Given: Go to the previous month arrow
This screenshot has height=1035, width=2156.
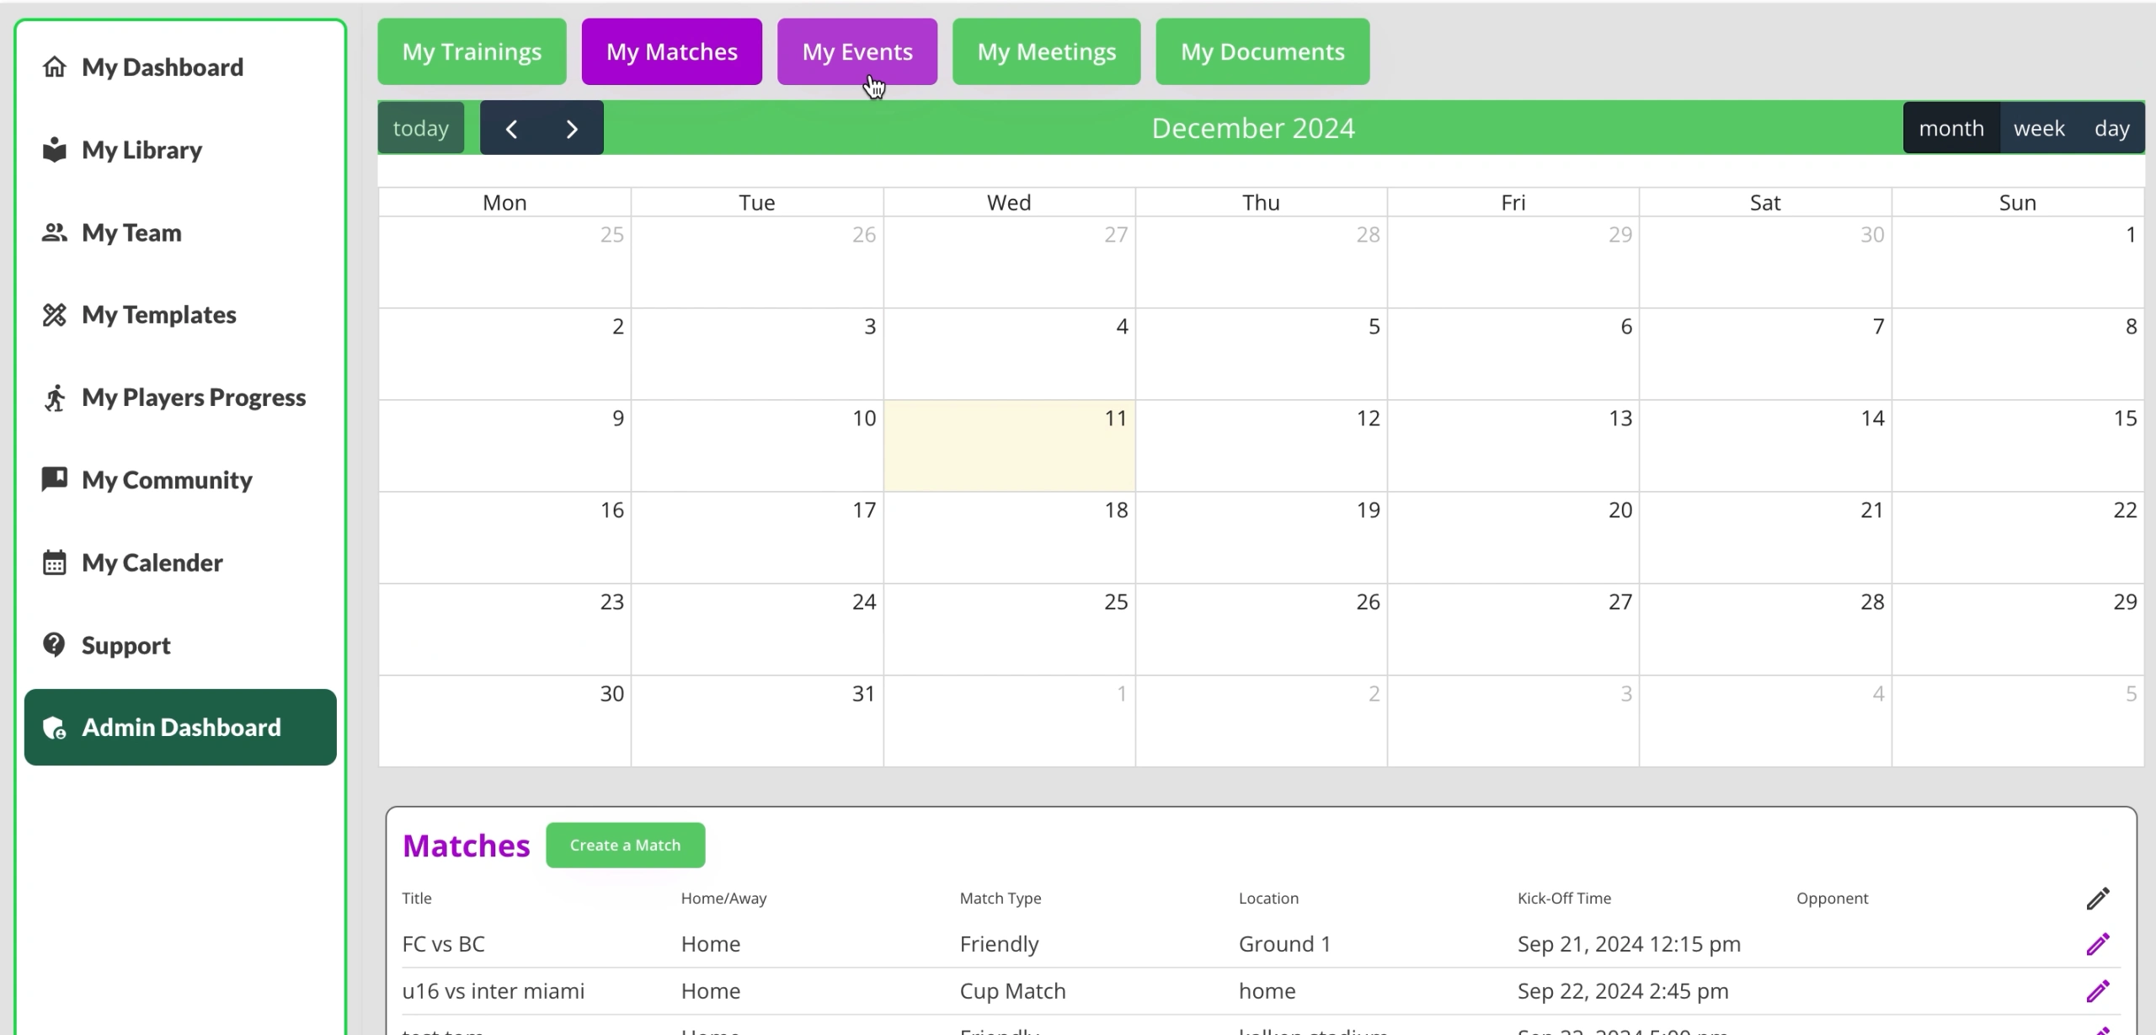Looking at the screenshot, I should 511,128.
